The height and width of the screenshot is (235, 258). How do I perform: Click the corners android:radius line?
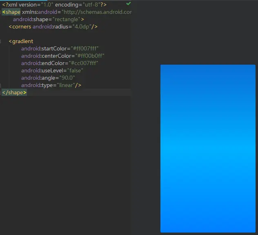[x=53, y=26]
